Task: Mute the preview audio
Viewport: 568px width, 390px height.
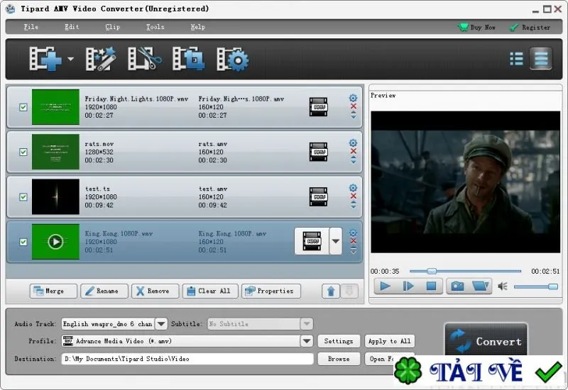Action: [x=503, y=286]
